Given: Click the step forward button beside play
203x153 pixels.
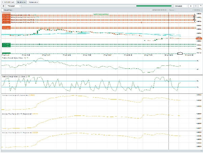Looking at the screenshot, I should click(x=195, y=6).
